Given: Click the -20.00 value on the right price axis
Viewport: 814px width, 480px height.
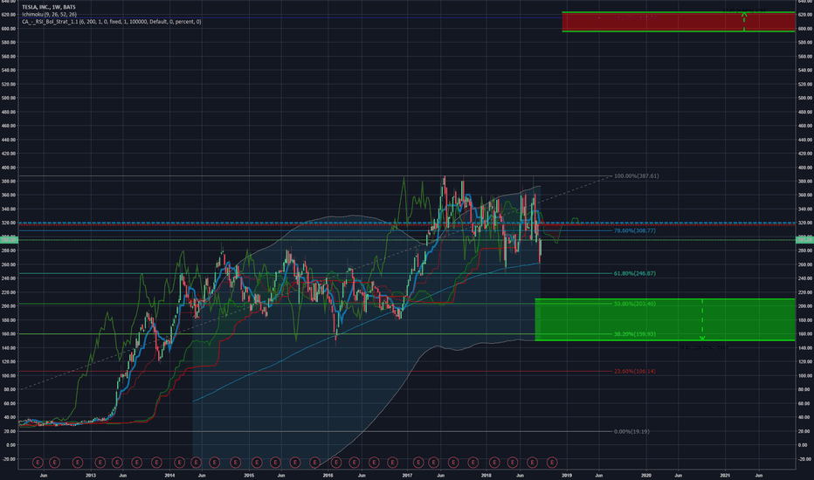Looking at the screenshot, I should 805,459.
